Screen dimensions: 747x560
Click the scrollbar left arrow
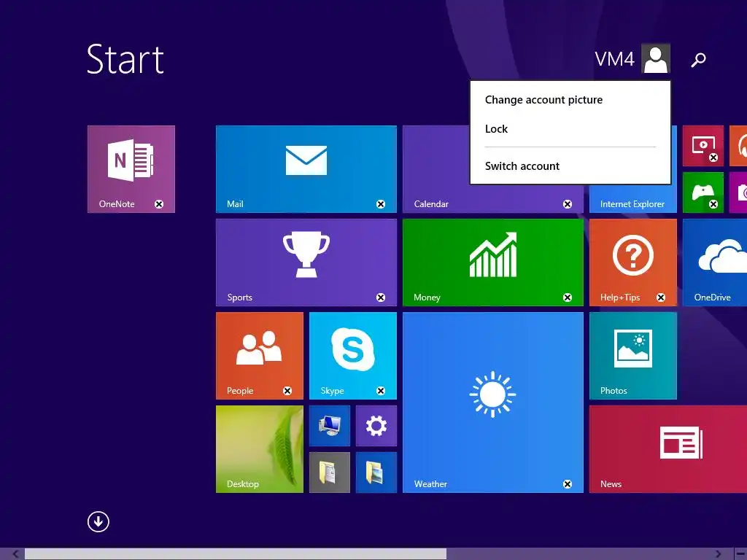pos(15,554)
